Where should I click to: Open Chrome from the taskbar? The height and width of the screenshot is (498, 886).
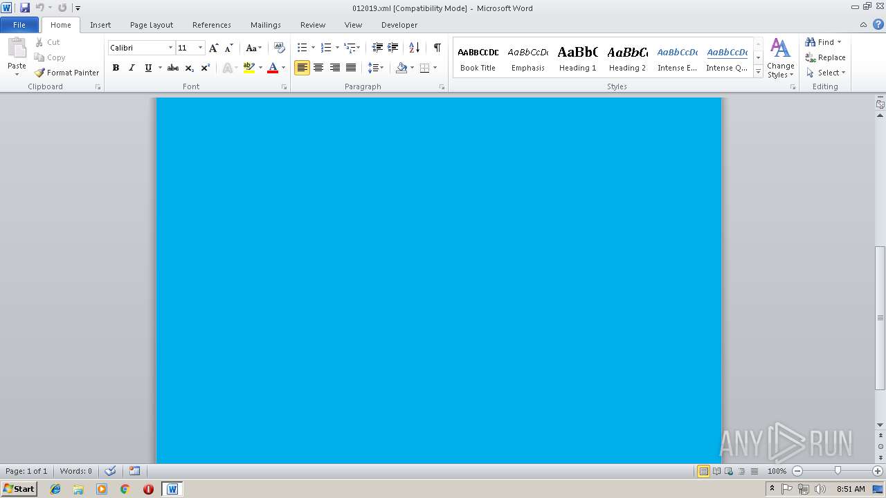coord(125,489)
